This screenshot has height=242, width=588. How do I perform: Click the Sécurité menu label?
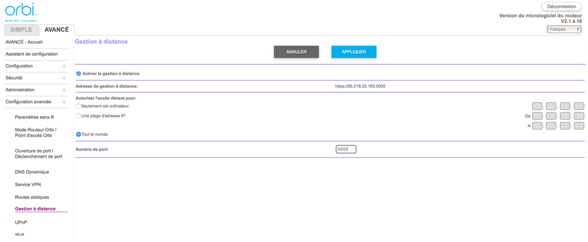14,78
